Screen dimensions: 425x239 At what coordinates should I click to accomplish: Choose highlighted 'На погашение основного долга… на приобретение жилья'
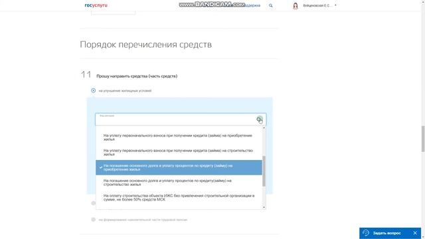pos(179,167)
